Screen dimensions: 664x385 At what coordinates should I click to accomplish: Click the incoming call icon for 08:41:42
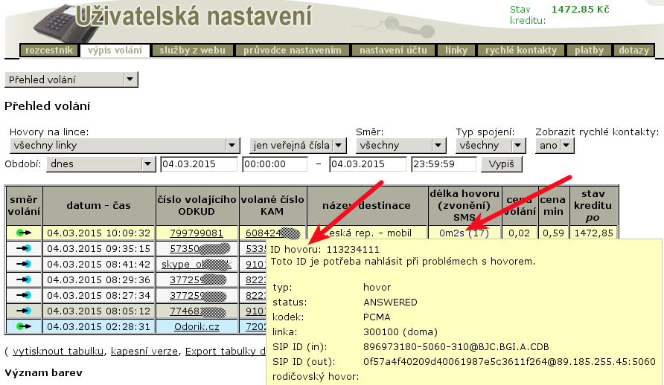pos(24,264)
